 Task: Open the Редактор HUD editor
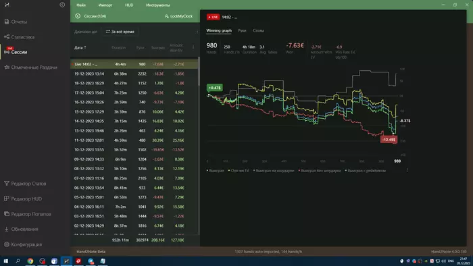coord(23,198)
